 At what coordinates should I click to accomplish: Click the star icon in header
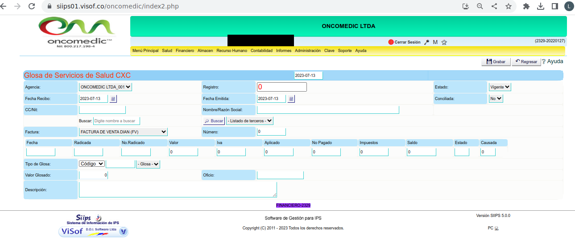[444, 42]
